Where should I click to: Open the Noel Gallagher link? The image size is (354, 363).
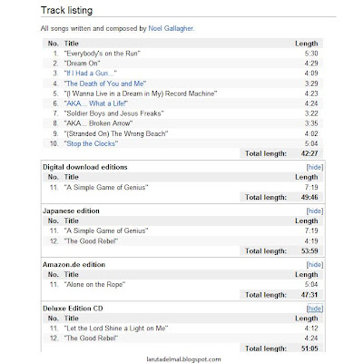click(x=171, y=28)
